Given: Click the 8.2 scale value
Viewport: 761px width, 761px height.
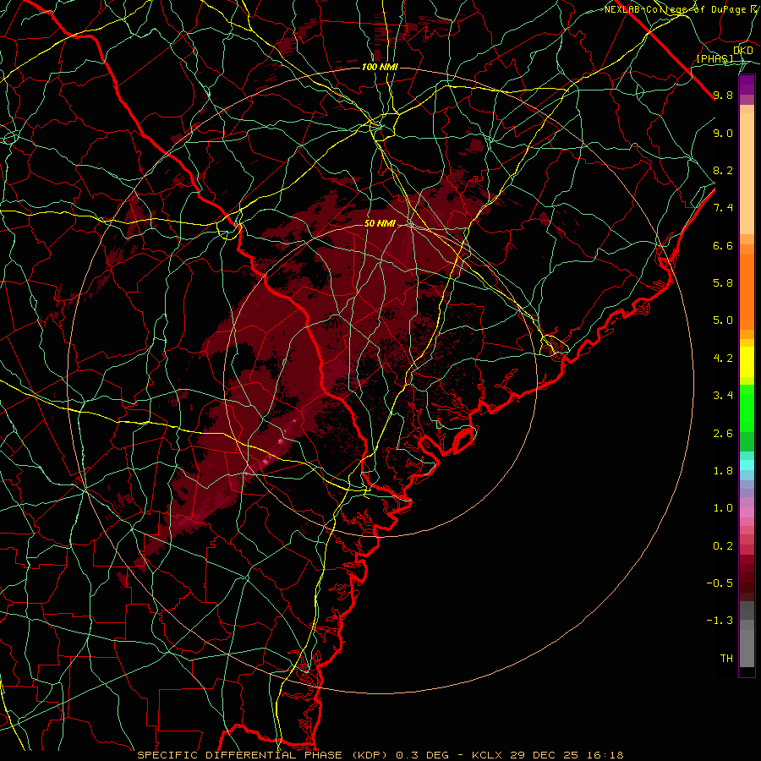Looking at the screenshot, I should [723, 170].
